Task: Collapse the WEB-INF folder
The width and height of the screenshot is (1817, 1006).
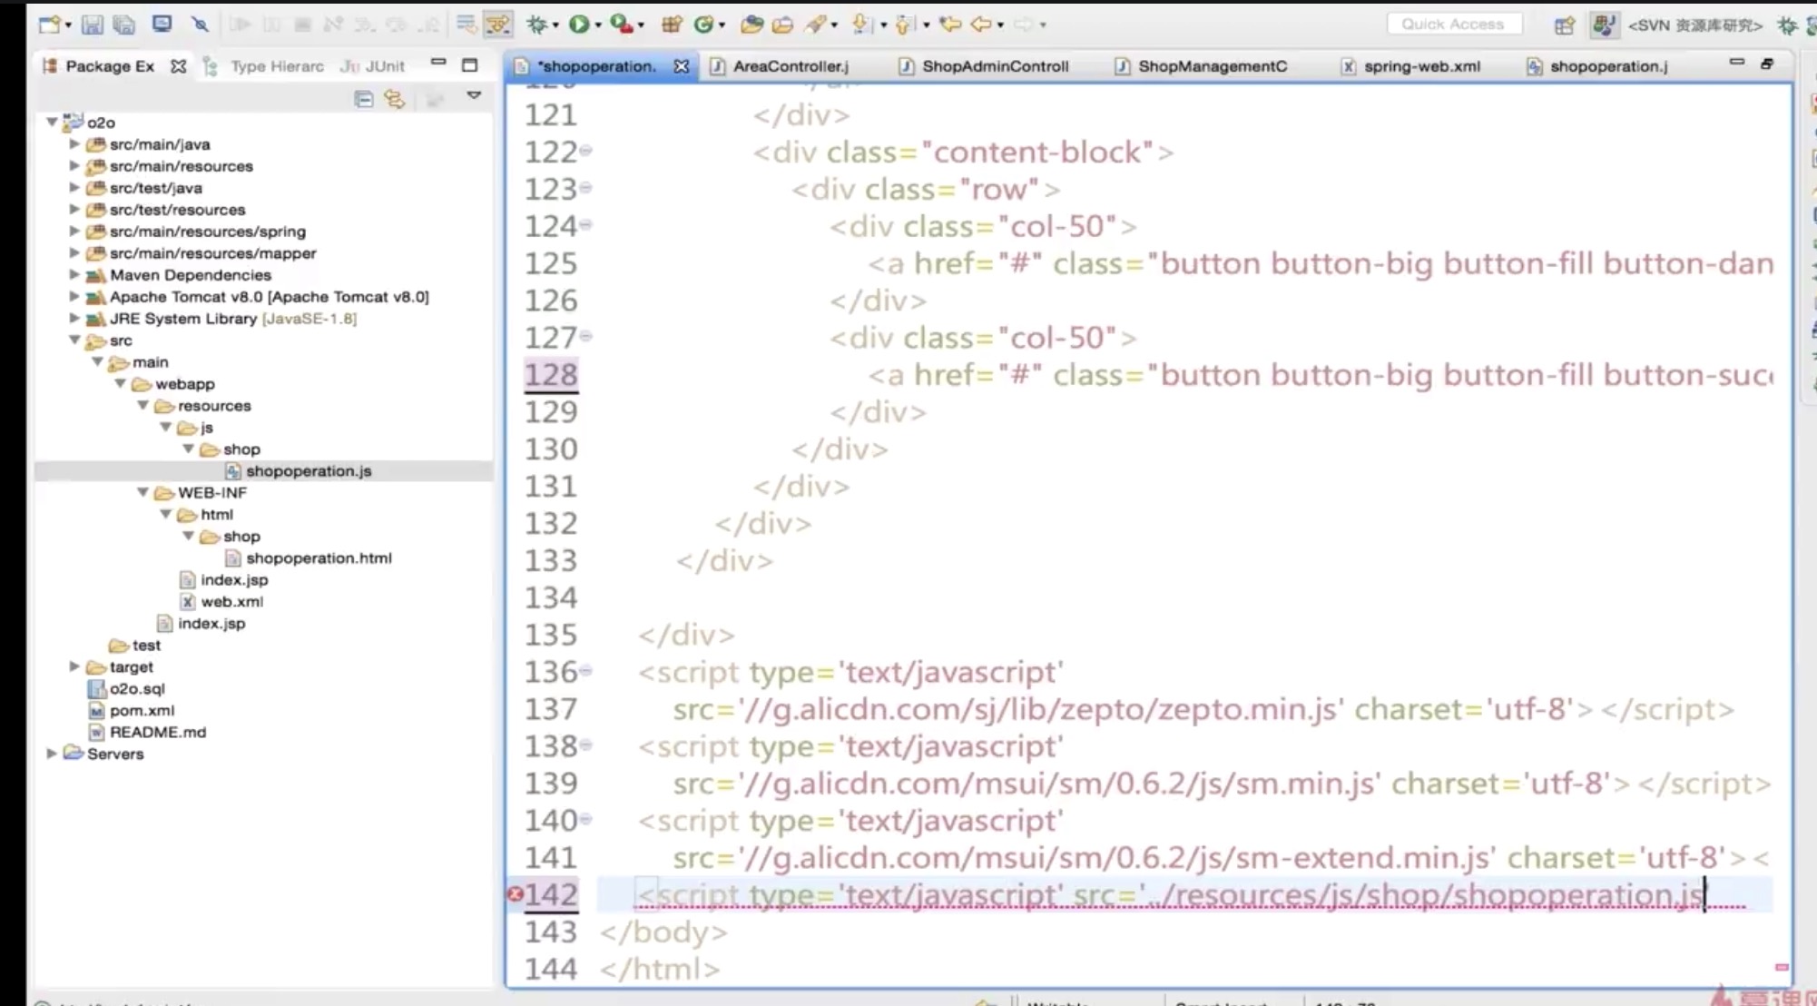Action: click(x=142, y=492)
